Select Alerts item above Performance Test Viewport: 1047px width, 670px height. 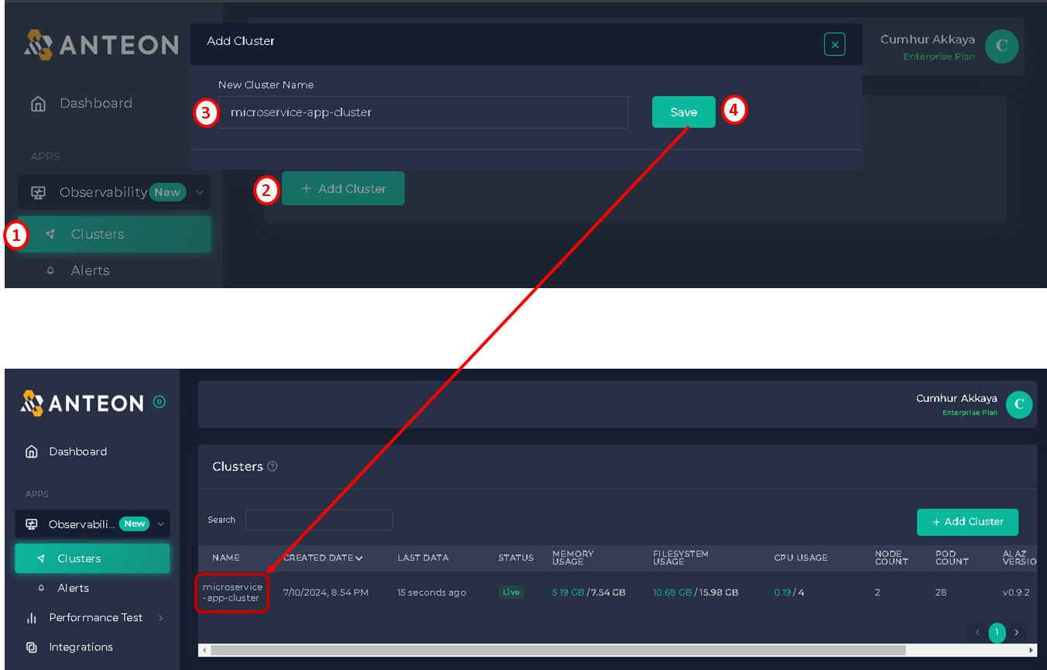pos(73,588)
